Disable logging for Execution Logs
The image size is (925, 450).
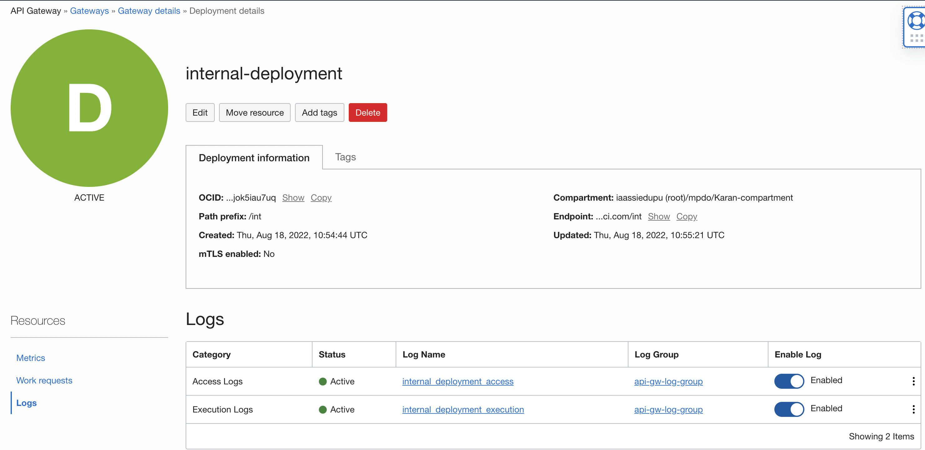click(x=788, y=409)
